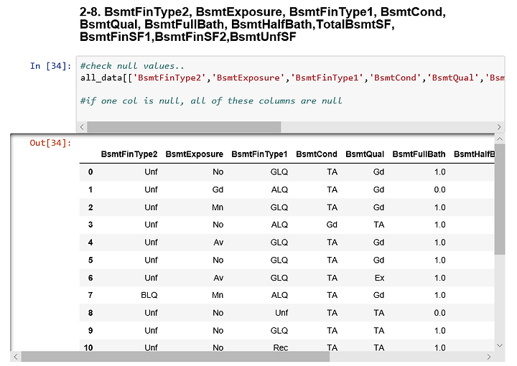The image size is (517, 366).
Task: Click the BsmtFinType1 column header
Action: coord(259,154)
